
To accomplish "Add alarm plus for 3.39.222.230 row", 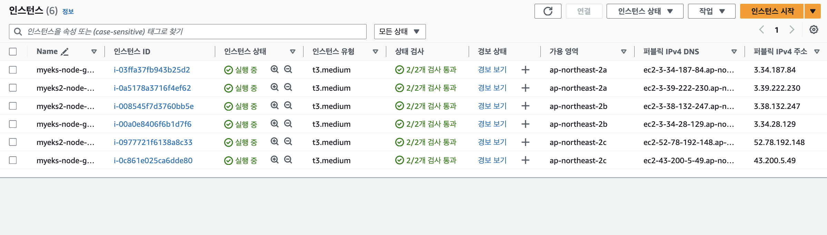I will tap(525, 88).
